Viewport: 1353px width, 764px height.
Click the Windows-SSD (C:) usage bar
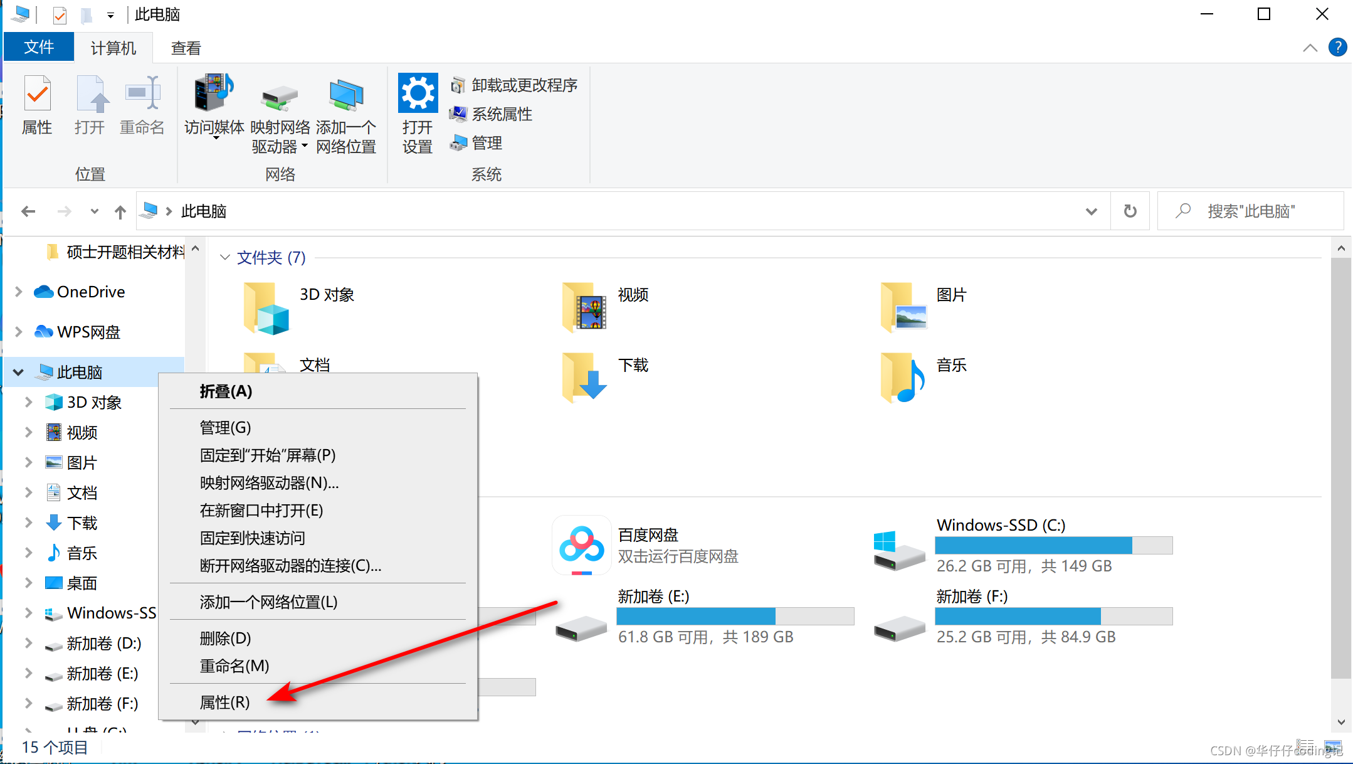tap(1053, 545)
